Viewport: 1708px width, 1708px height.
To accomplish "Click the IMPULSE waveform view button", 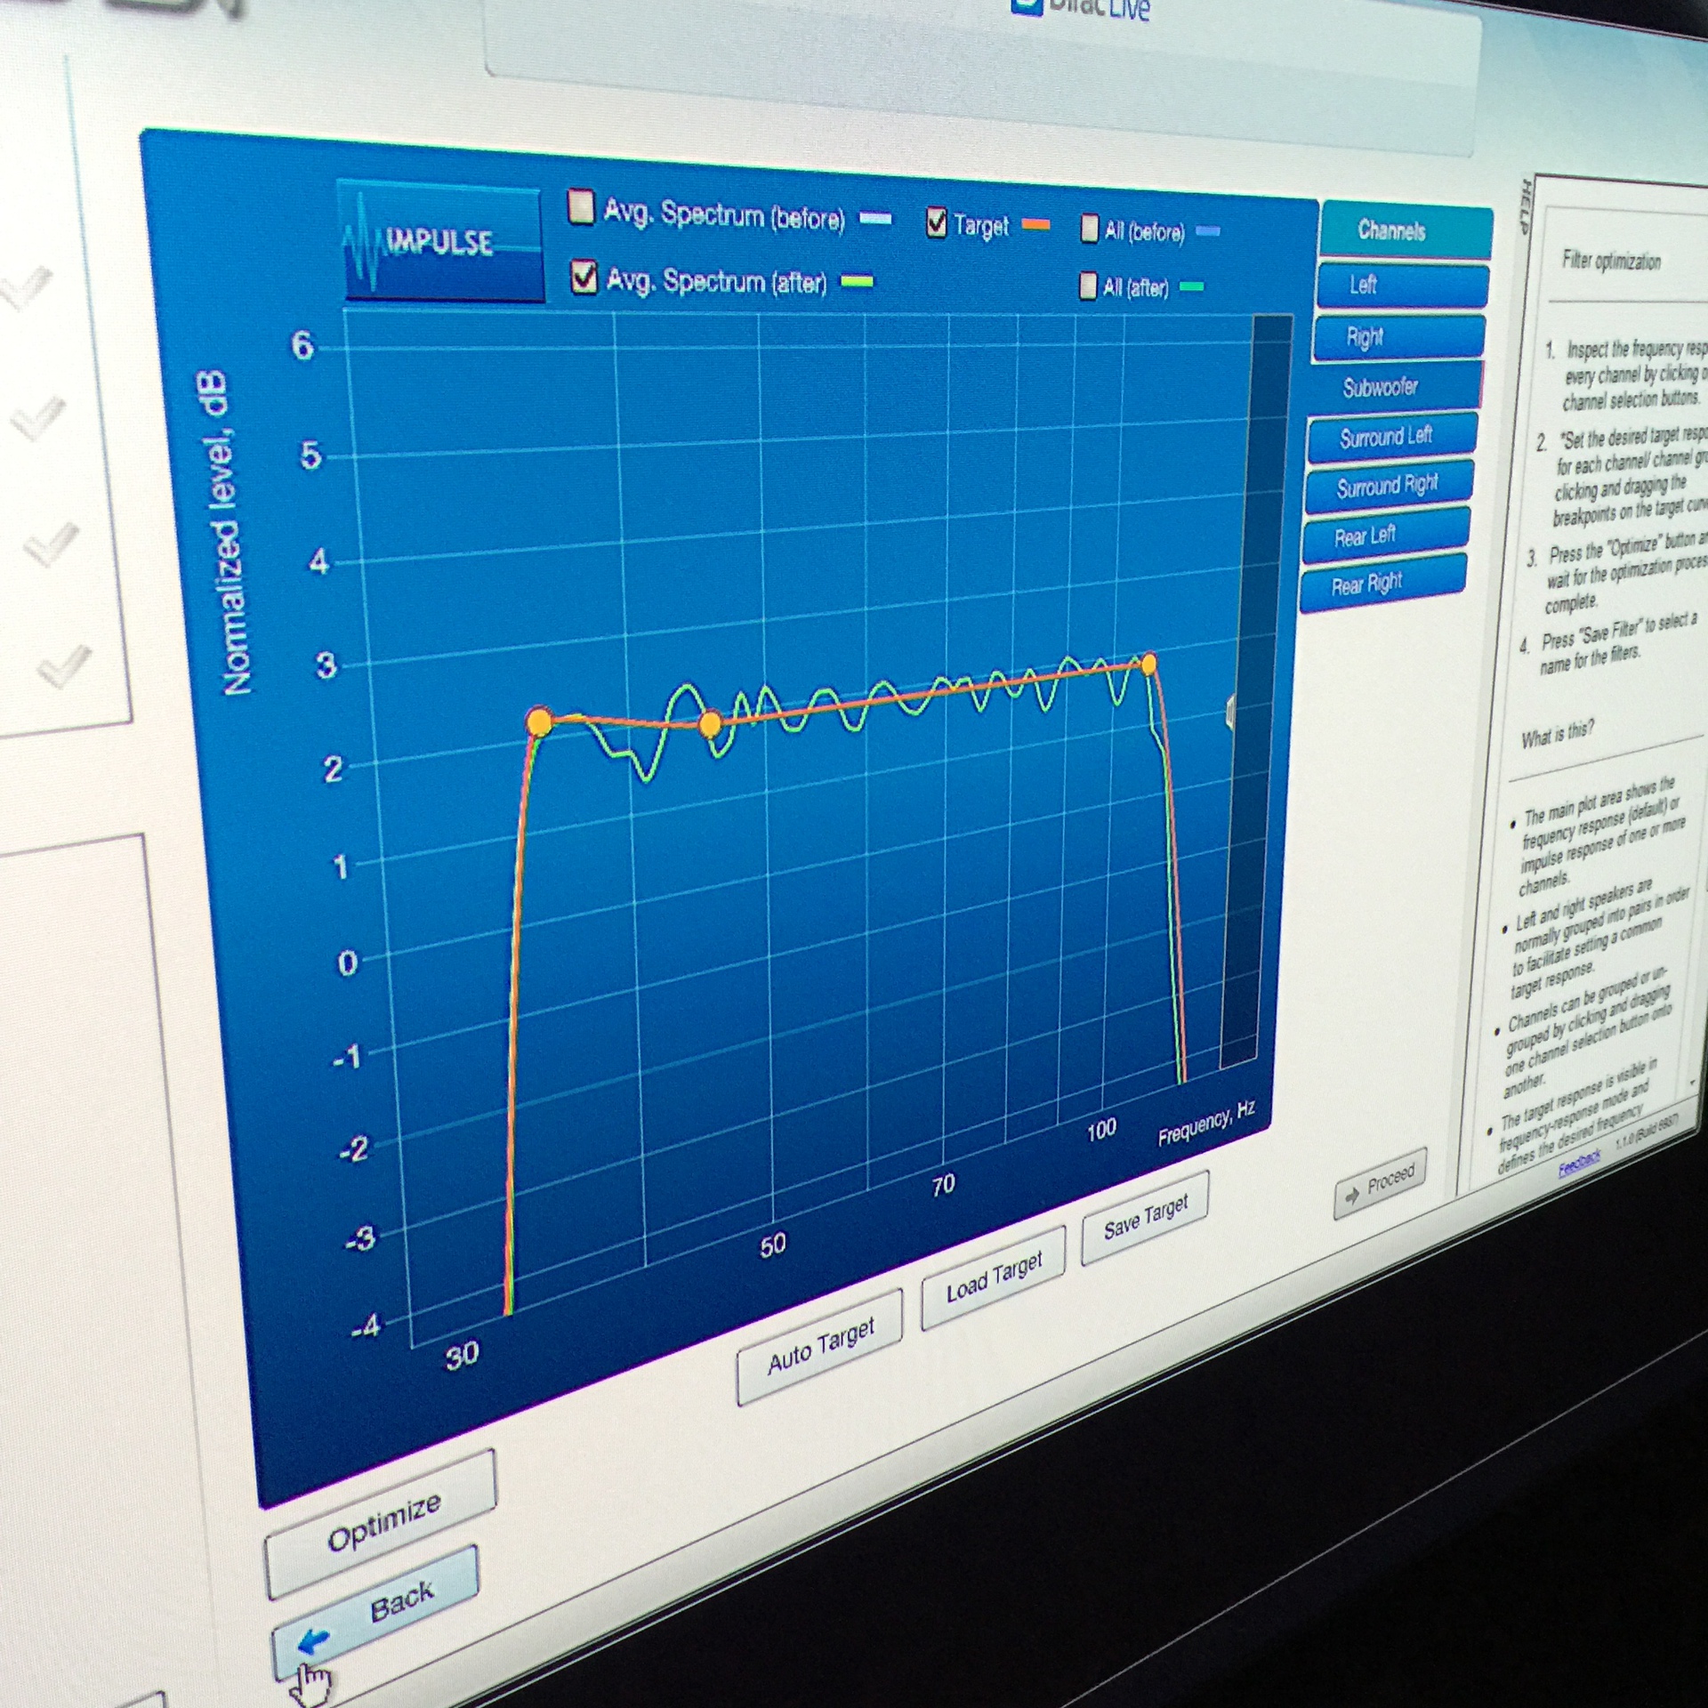I will tap(441, 242).
